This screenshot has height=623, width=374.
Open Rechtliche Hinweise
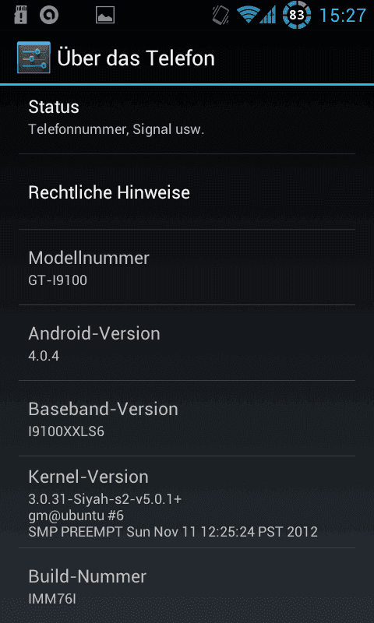point(187,192)
